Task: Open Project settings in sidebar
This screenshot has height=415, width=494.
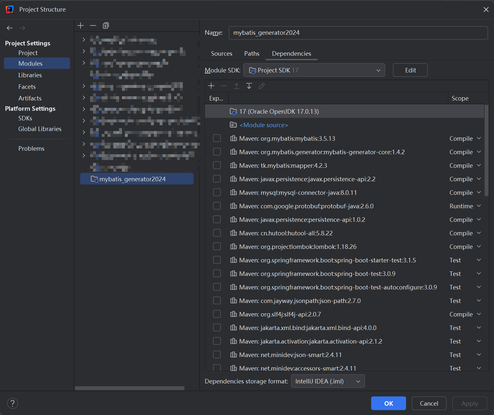Action: 28,53
